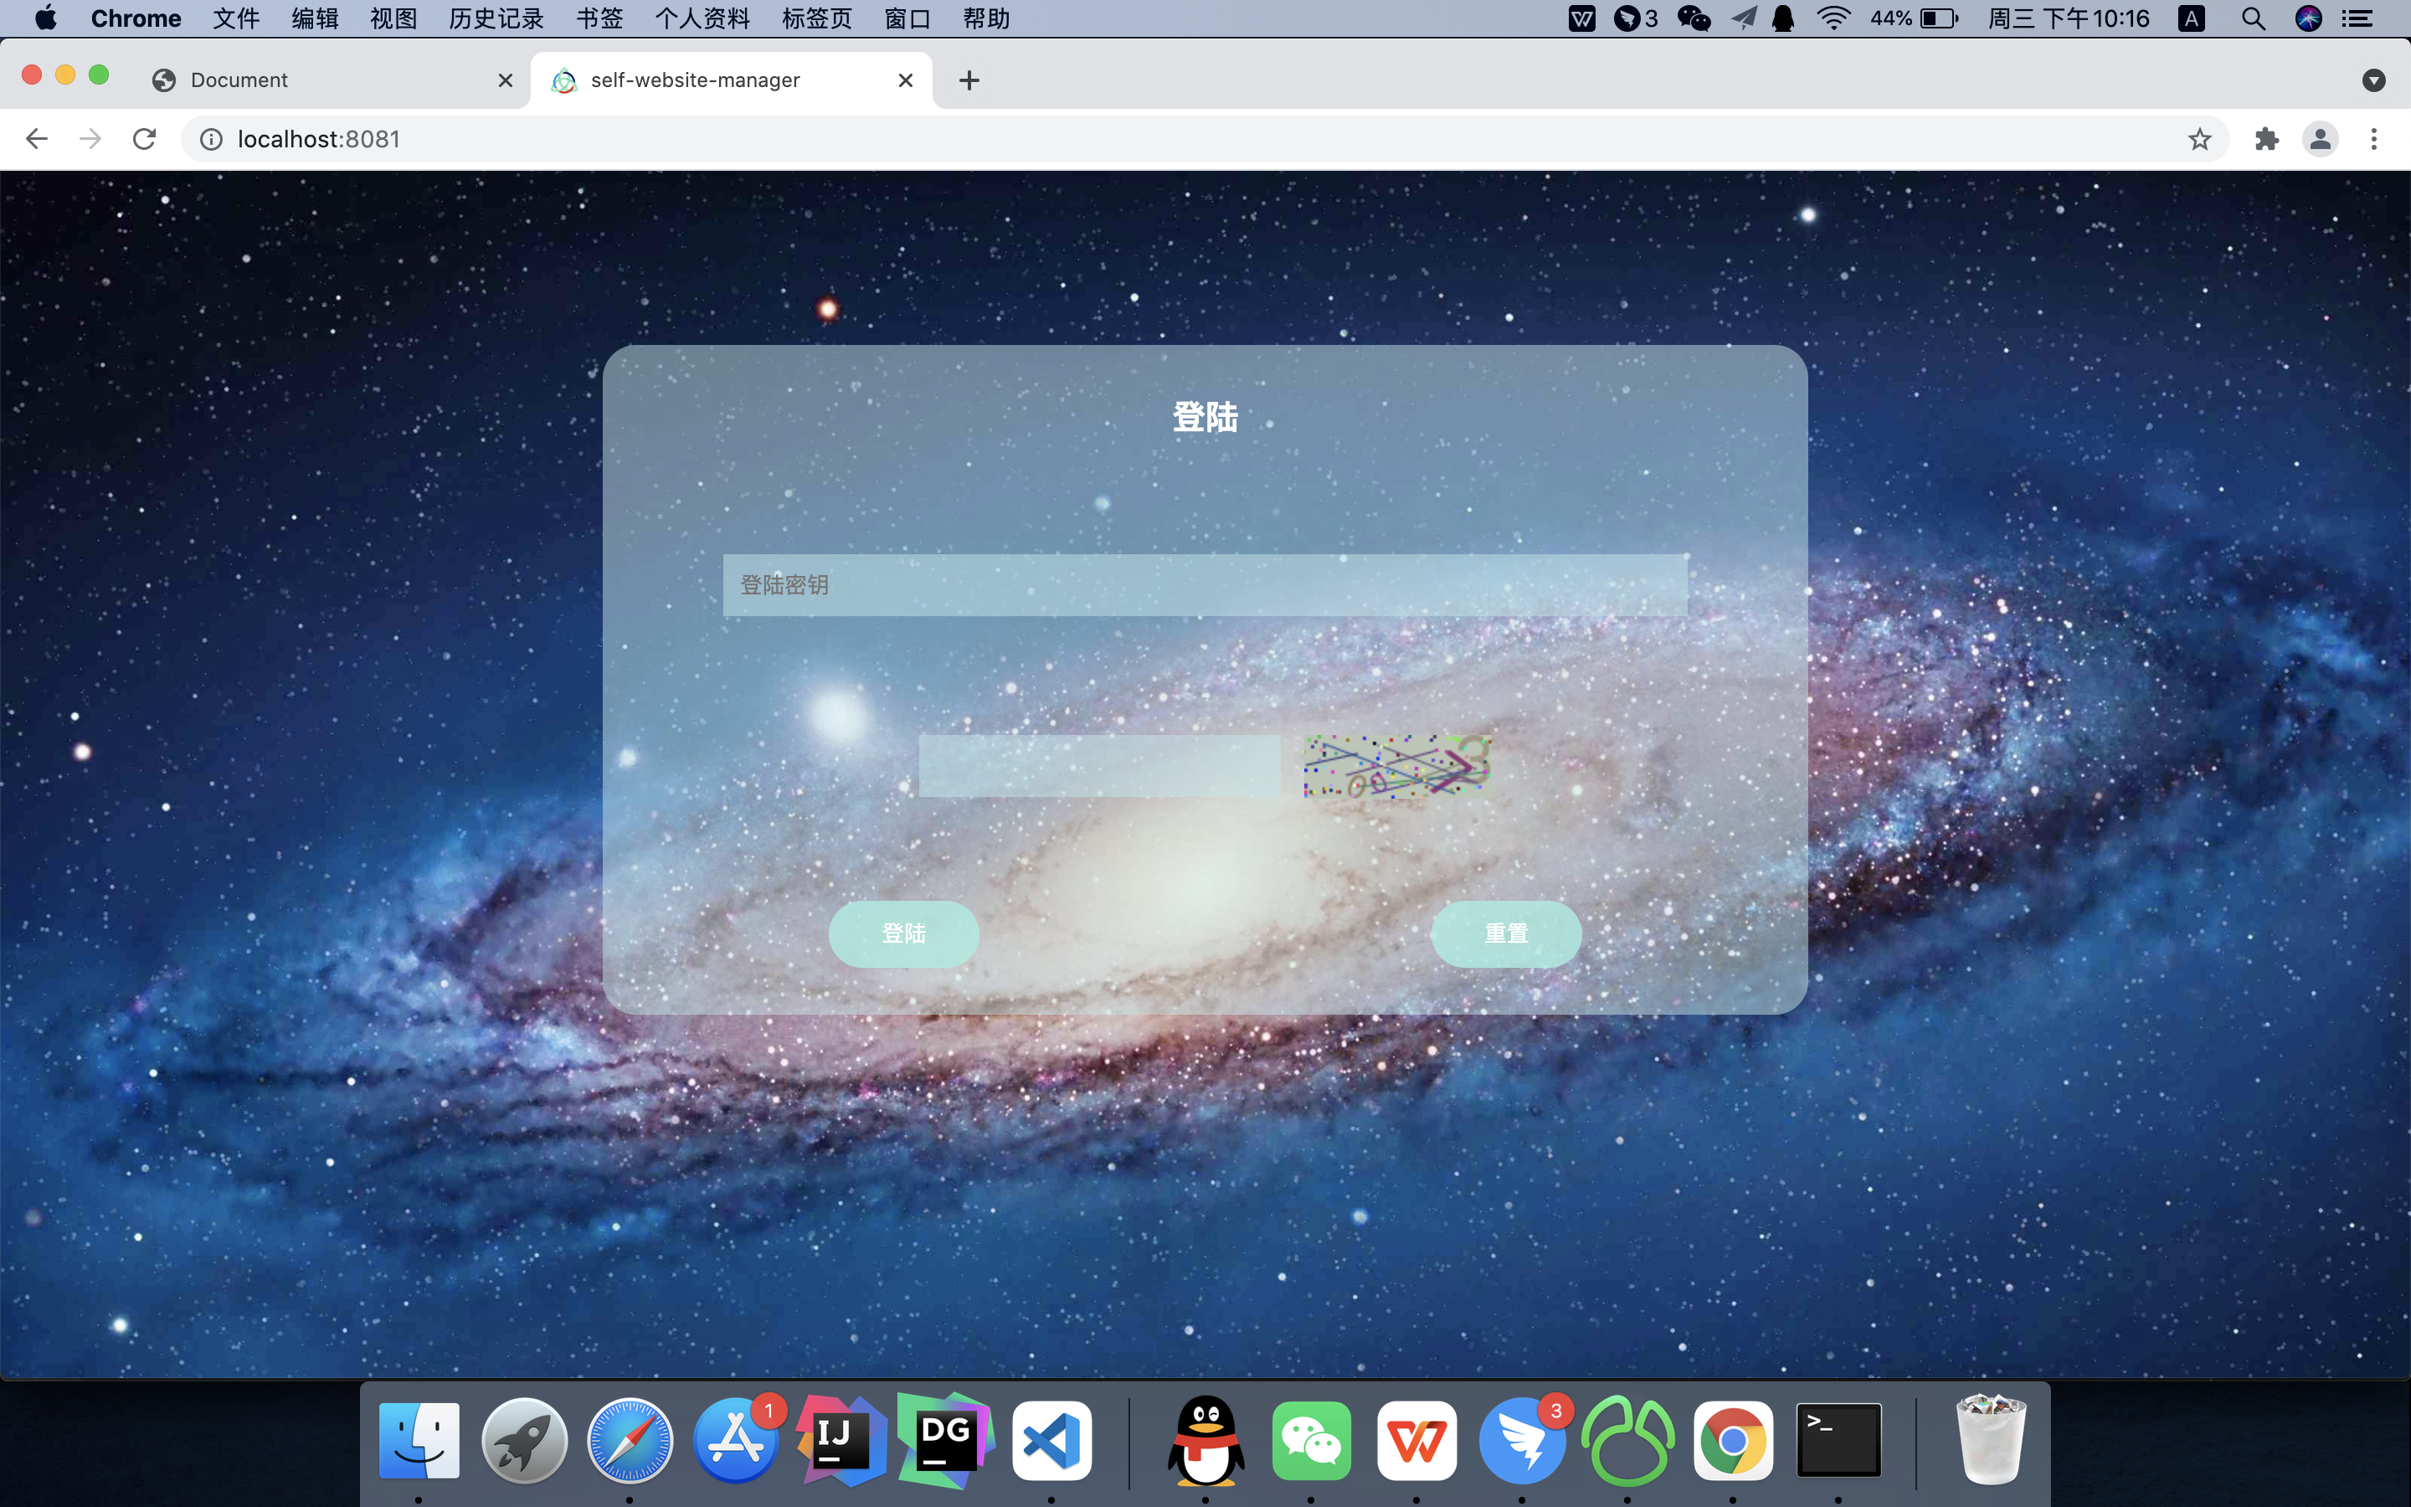Go back to previous page
The height and width of the screenshot is (1507, 2411).
coord(37,138)
